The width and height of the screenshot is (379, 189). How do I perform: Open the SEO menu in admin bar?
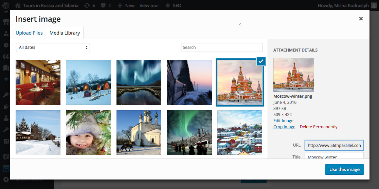pos(177,5)
